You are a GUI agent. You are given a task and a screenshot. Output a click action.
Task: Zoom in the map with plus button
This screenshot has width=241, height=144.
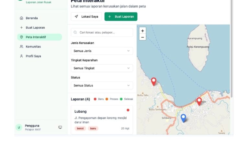(143, 31)
